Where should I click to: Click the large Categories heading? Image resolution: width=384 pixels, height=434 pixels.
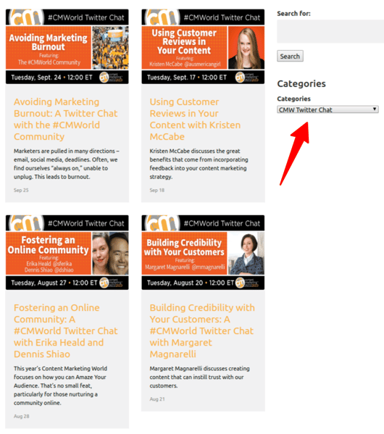301,83
